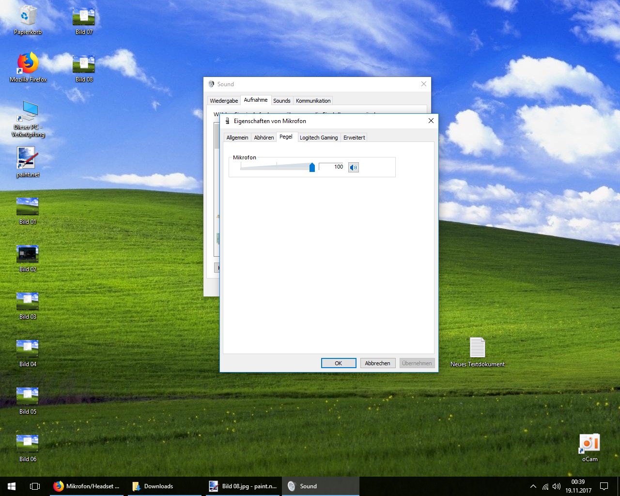Open the taskbar clock and date
Image resolution: width=620 pixels, height=496 pixels.
pos(578,486)
